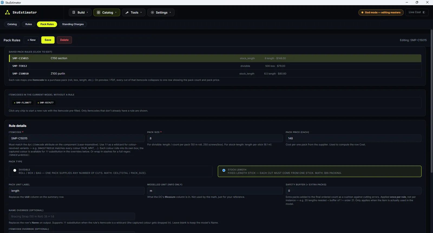Screen dimensions: 433x233
Task: Click the Safety Buffer field
Action: [353, 191]
